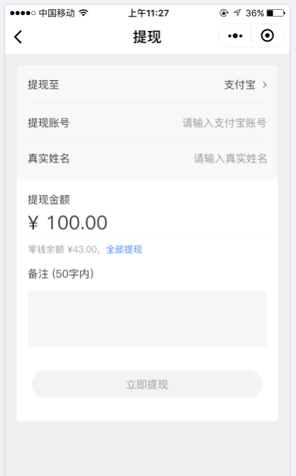Expand the 支付宝 chevron arrow

[x=264, y=85]
